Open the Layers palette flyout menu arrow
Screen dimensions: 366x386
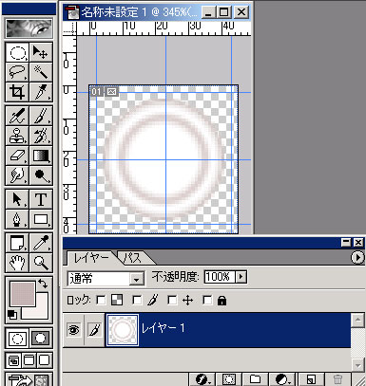click(357, 257)
